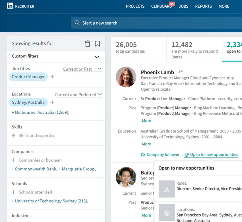Expand the Custom filters chevron
This screenshot has height=222, width=242.
click(x=97, y=57)
